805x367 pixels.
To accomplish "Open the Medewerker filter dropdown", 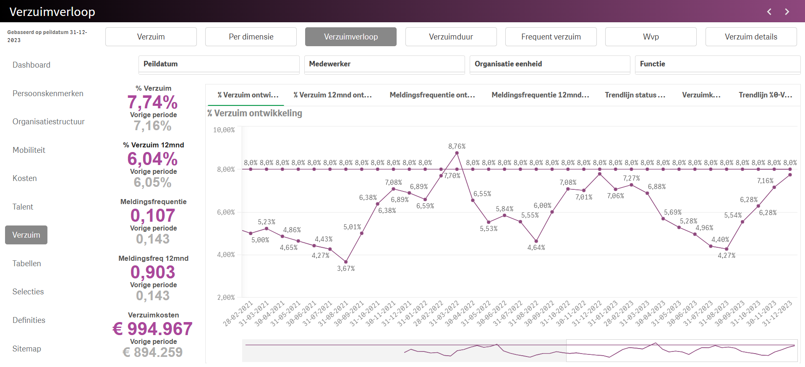I will pyautogui.click(x=384, y=64).
